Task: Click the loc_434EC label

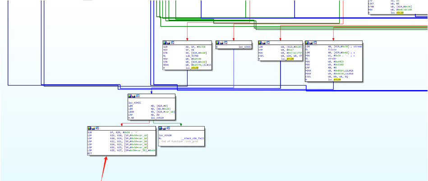Action: coord(135,103)
